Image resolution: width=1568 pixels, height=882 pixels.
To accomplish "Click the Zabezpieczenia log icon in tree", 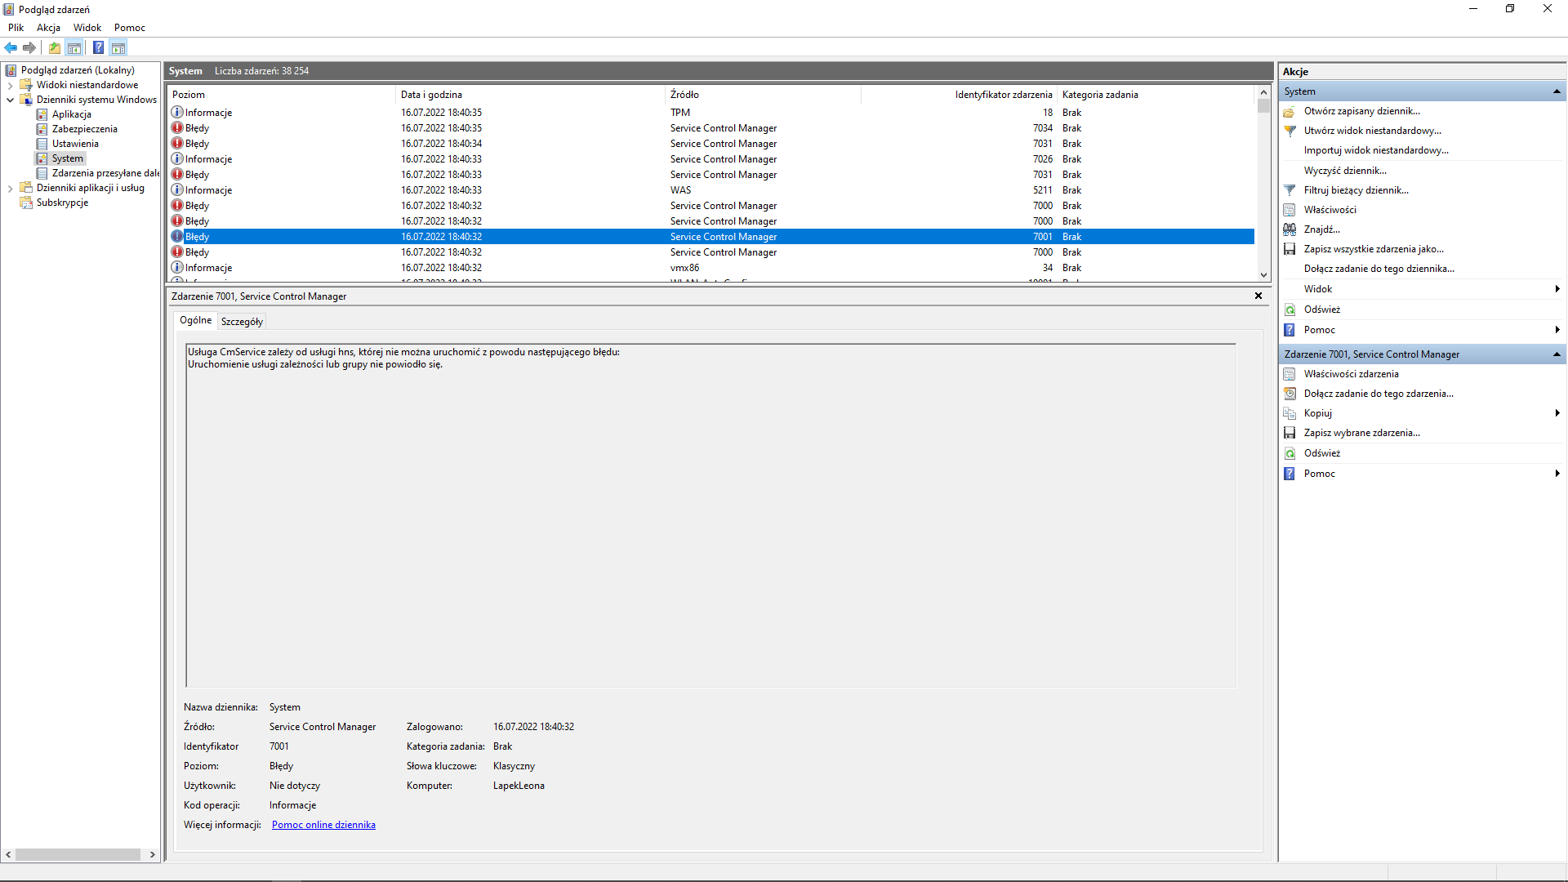I will (42, 129).
